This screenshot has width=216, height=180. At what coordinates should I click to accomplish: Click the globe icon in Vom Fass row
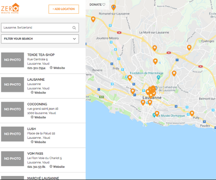click(51, 166)
